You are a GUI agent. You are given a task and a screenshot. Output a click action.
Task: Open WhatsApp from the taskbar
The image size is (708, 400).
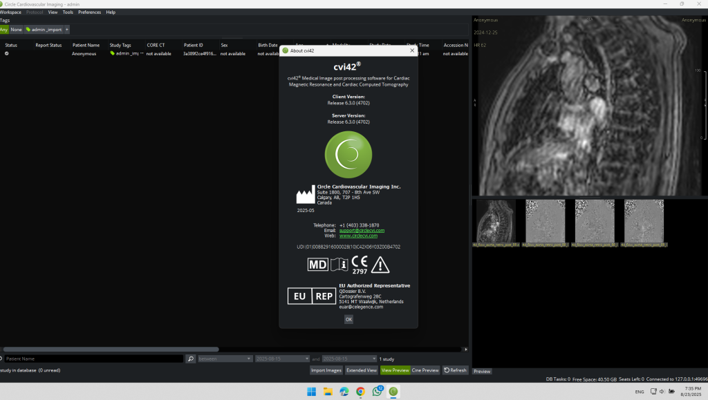(377, 392)
